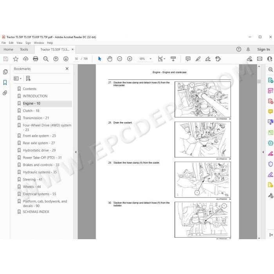The width and height of the screenshot is (274, 274).
Task: Print the document with printer icon
Action: click(36, 59)
